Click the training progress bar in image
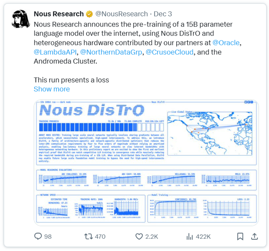This screenshot has height=251, width=269. (101, 127)
